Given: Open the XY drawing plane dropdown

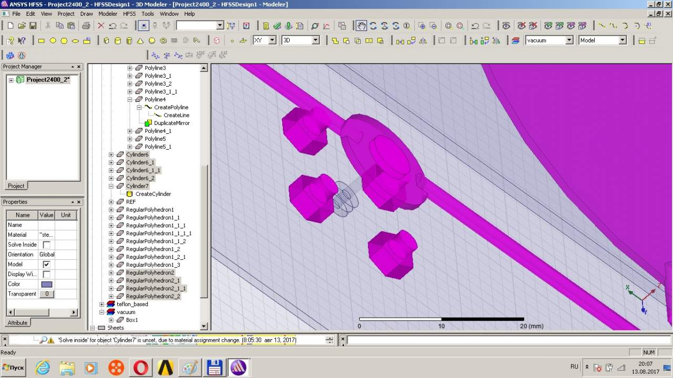Looking at the screenshot, I should (272, 40).
